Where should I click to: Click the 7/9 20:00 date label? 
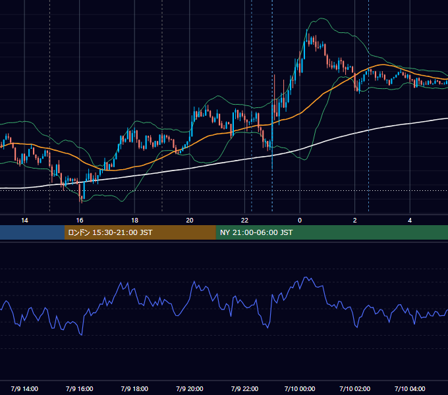click(x=190, y=388)
